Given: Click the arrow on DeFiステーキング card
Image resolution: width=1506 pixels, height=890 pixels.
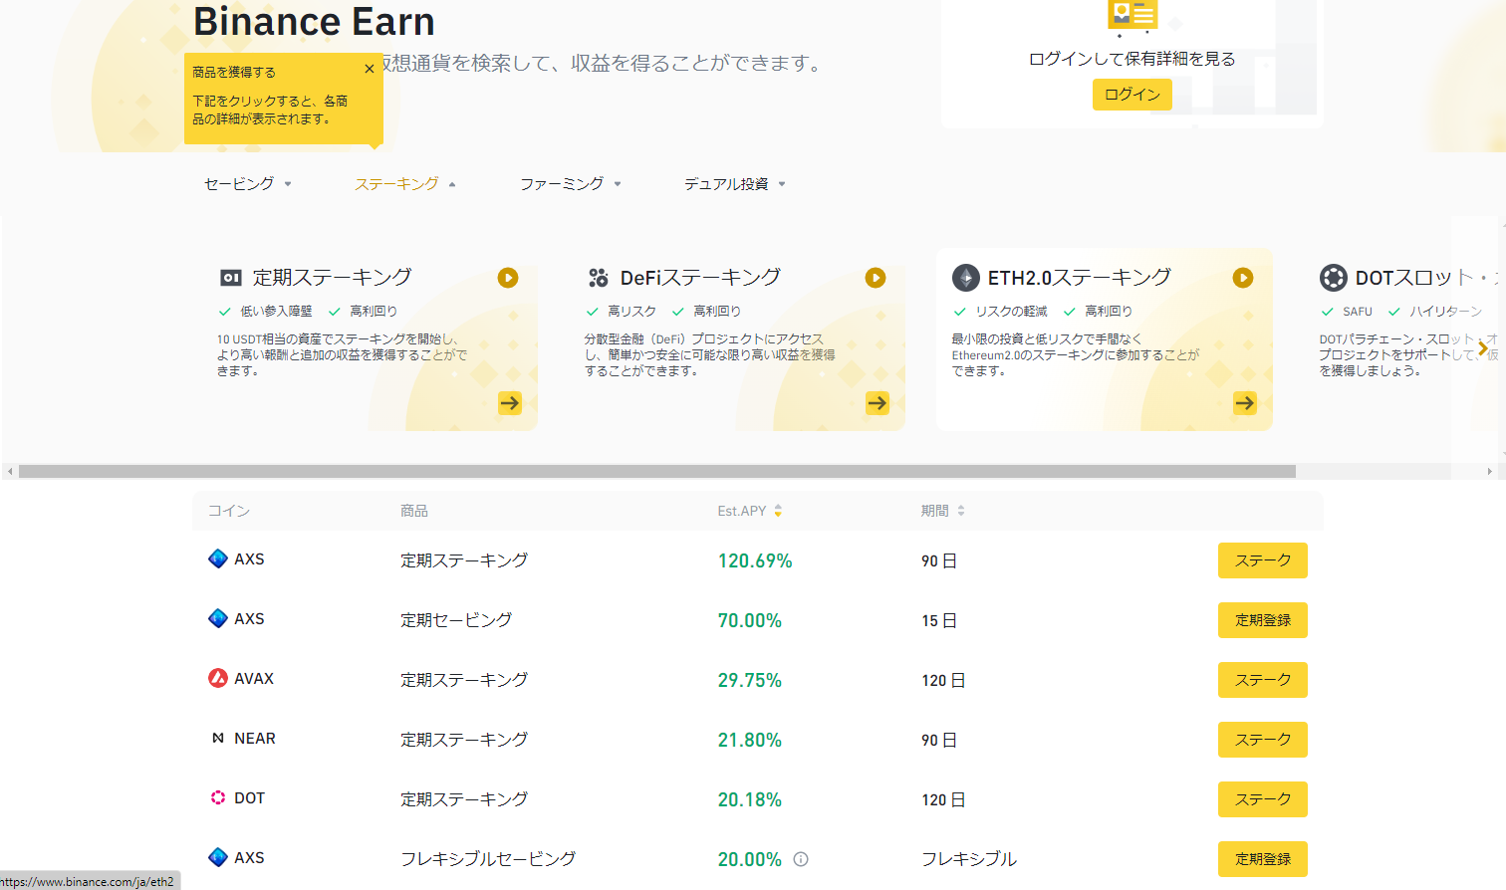Looking at the screenshot, I should click(878, 403).
